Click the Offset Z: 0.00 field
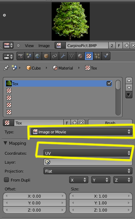 [35, 210]
